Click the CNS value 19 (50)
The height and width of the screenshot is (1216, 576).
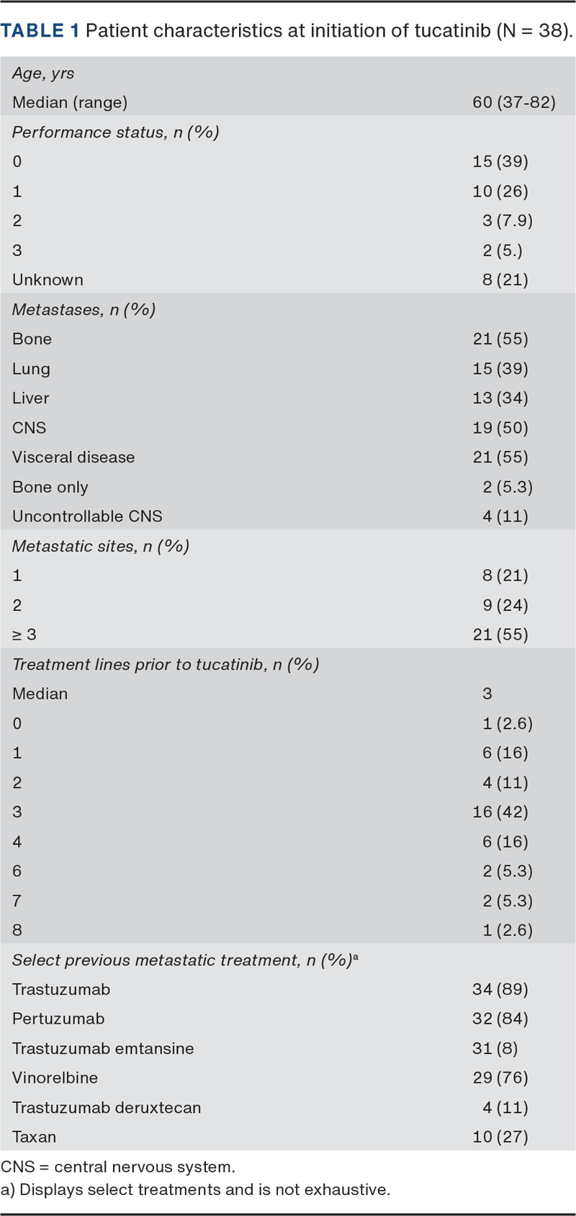500,428
